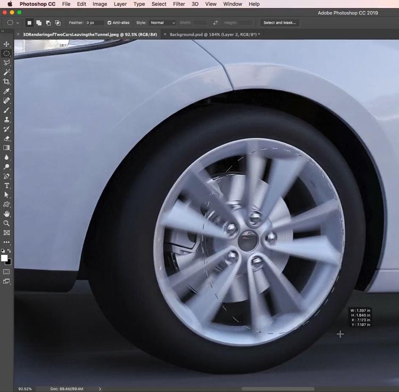This screenshot has width=399, height=392.
Task: Pick the Crop tool
Action: click(6, 82)
